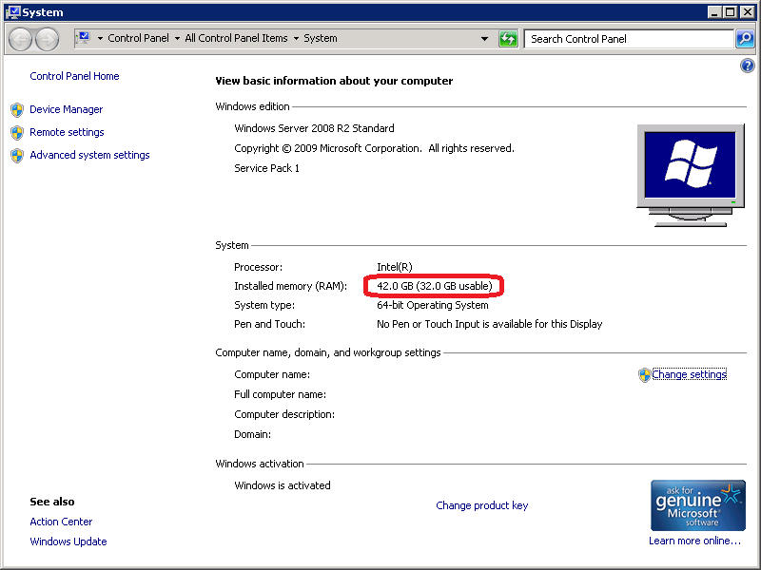This screenshot has height=570, width=761.
Task: Click the Windows logo monitor image
Action: [691, 176]
